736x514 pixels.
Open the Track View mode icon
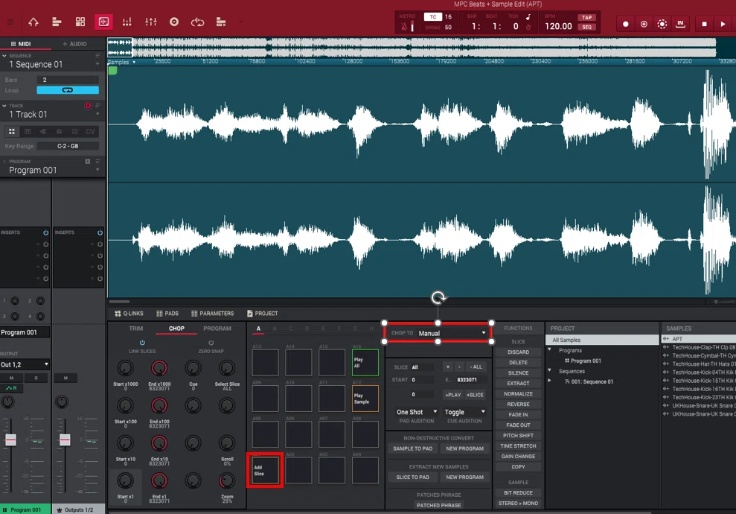click(57, 22)
